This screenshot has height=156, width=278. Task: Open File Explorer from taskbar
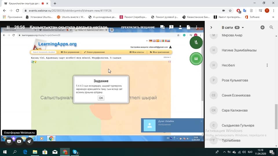click(x=35, y=152)
